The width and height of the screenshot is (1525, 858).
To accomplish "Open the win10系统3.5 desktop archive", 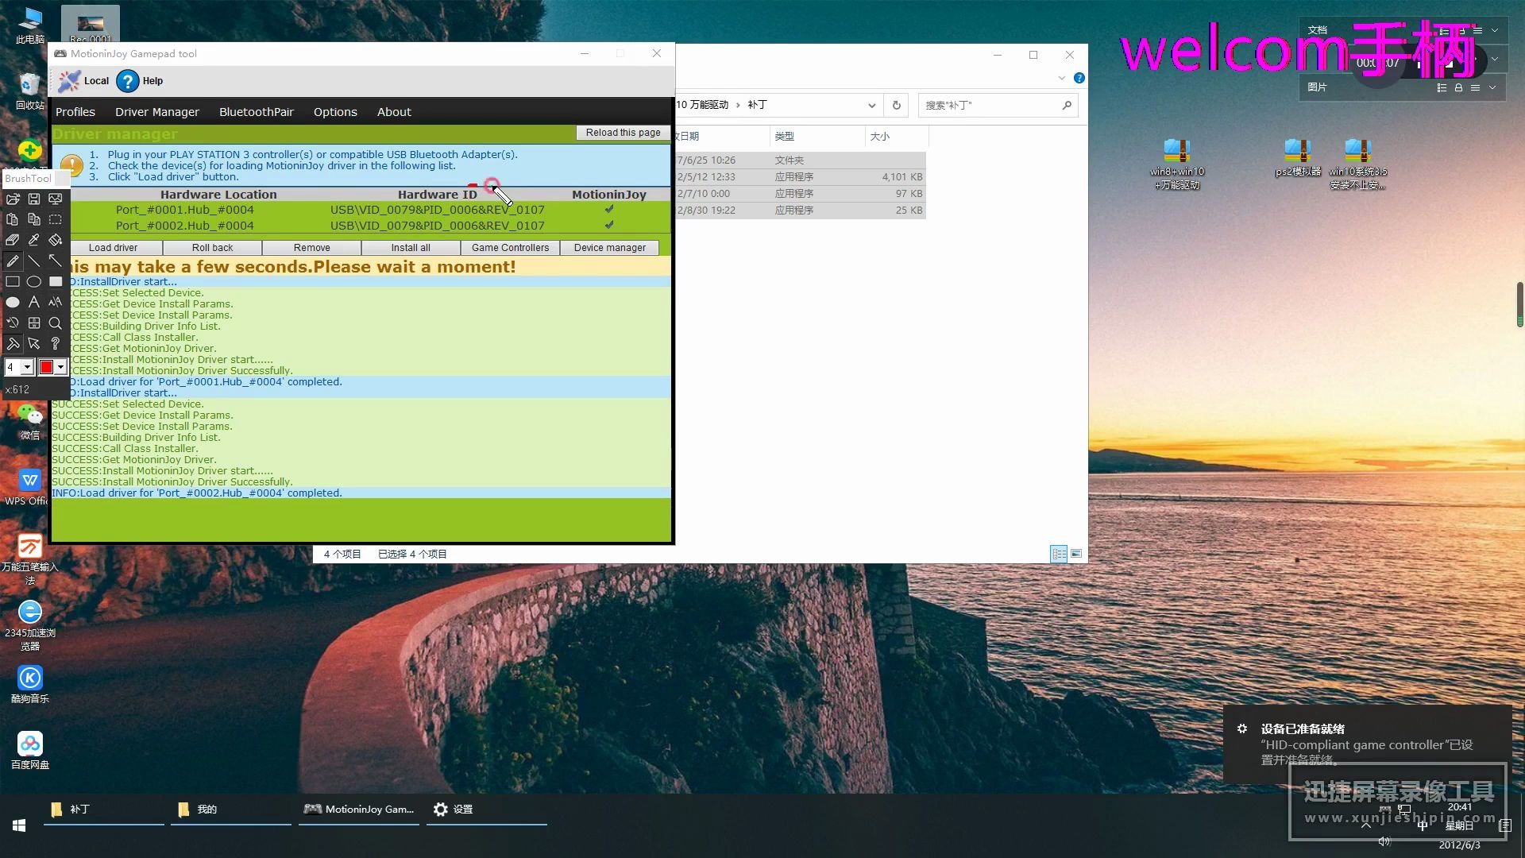I will tap(1357, 164).
